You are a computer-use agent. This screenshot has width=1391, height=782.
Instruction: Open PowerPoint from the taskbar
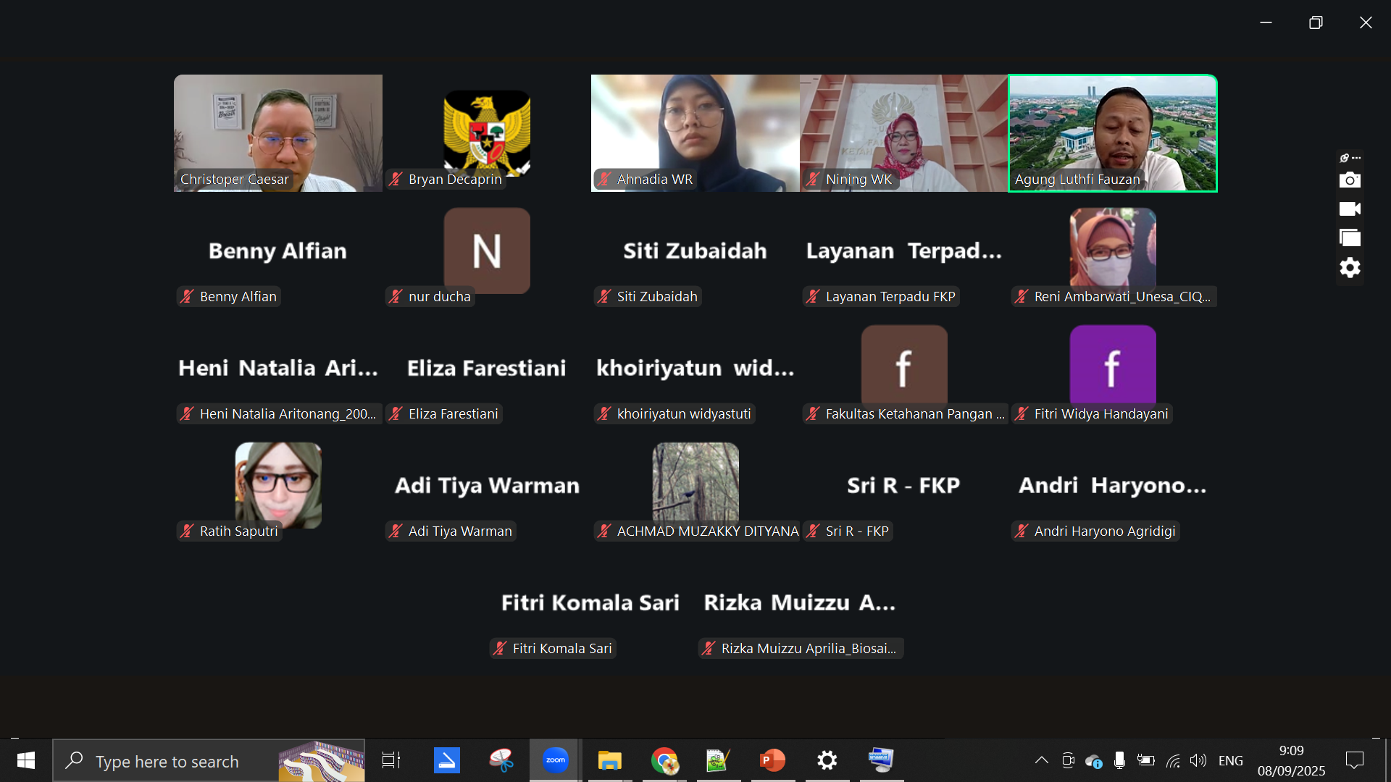click(772, 760)
